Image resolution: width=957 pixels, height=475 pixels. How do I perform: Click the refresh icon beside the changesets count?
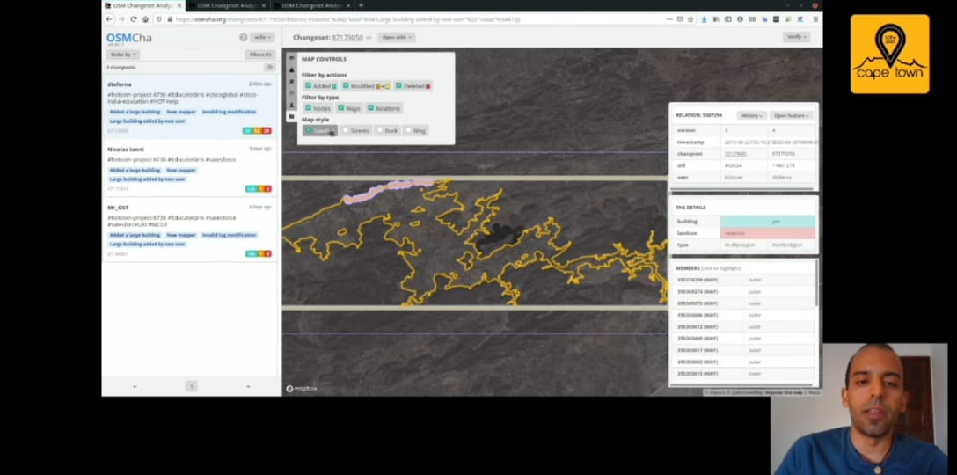click(270, 67)
